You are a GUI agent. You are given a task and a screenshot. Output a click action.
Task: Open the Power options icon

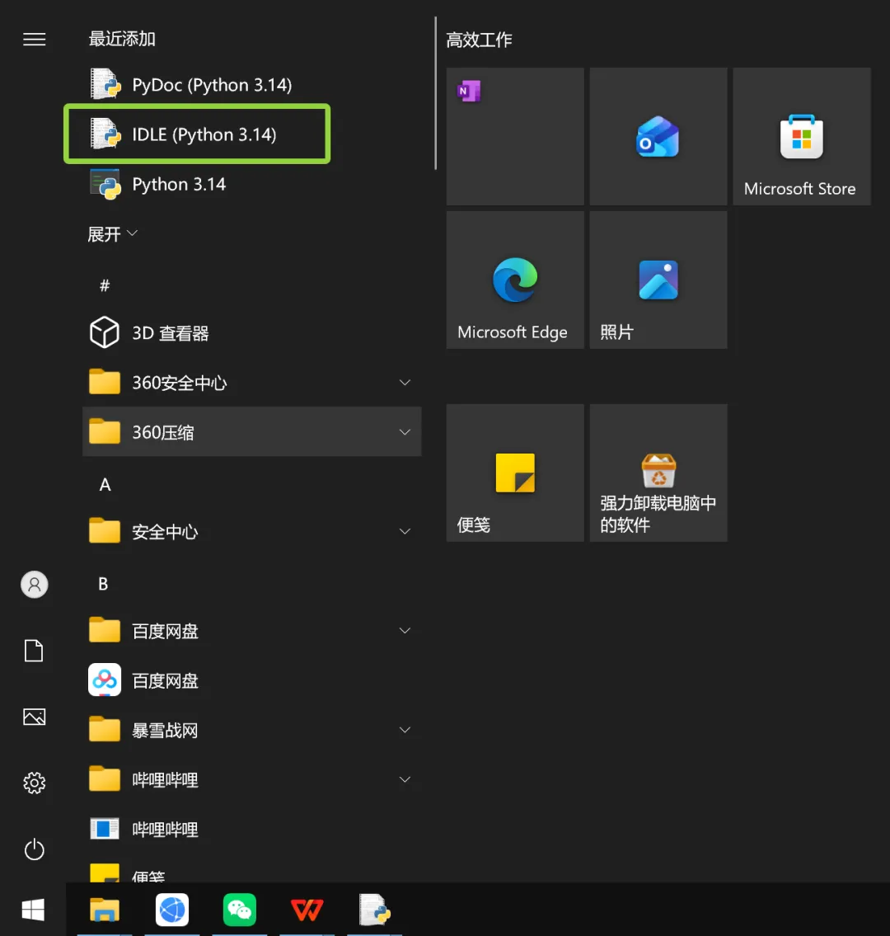(34, 849)
